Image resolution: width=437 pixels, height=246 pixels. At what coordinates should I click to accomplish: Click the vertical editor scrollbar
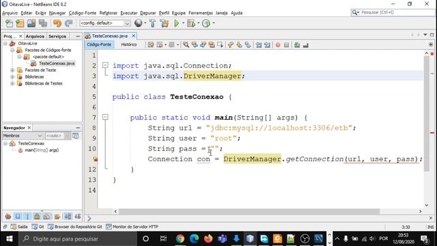pyautogui.click(x=427, y=113)
